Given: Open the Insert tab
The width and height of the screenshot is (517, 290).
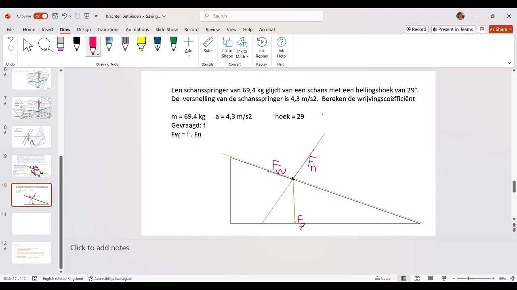Looking at the screenshot, I should pyautogui.click(x=47, y=29).
